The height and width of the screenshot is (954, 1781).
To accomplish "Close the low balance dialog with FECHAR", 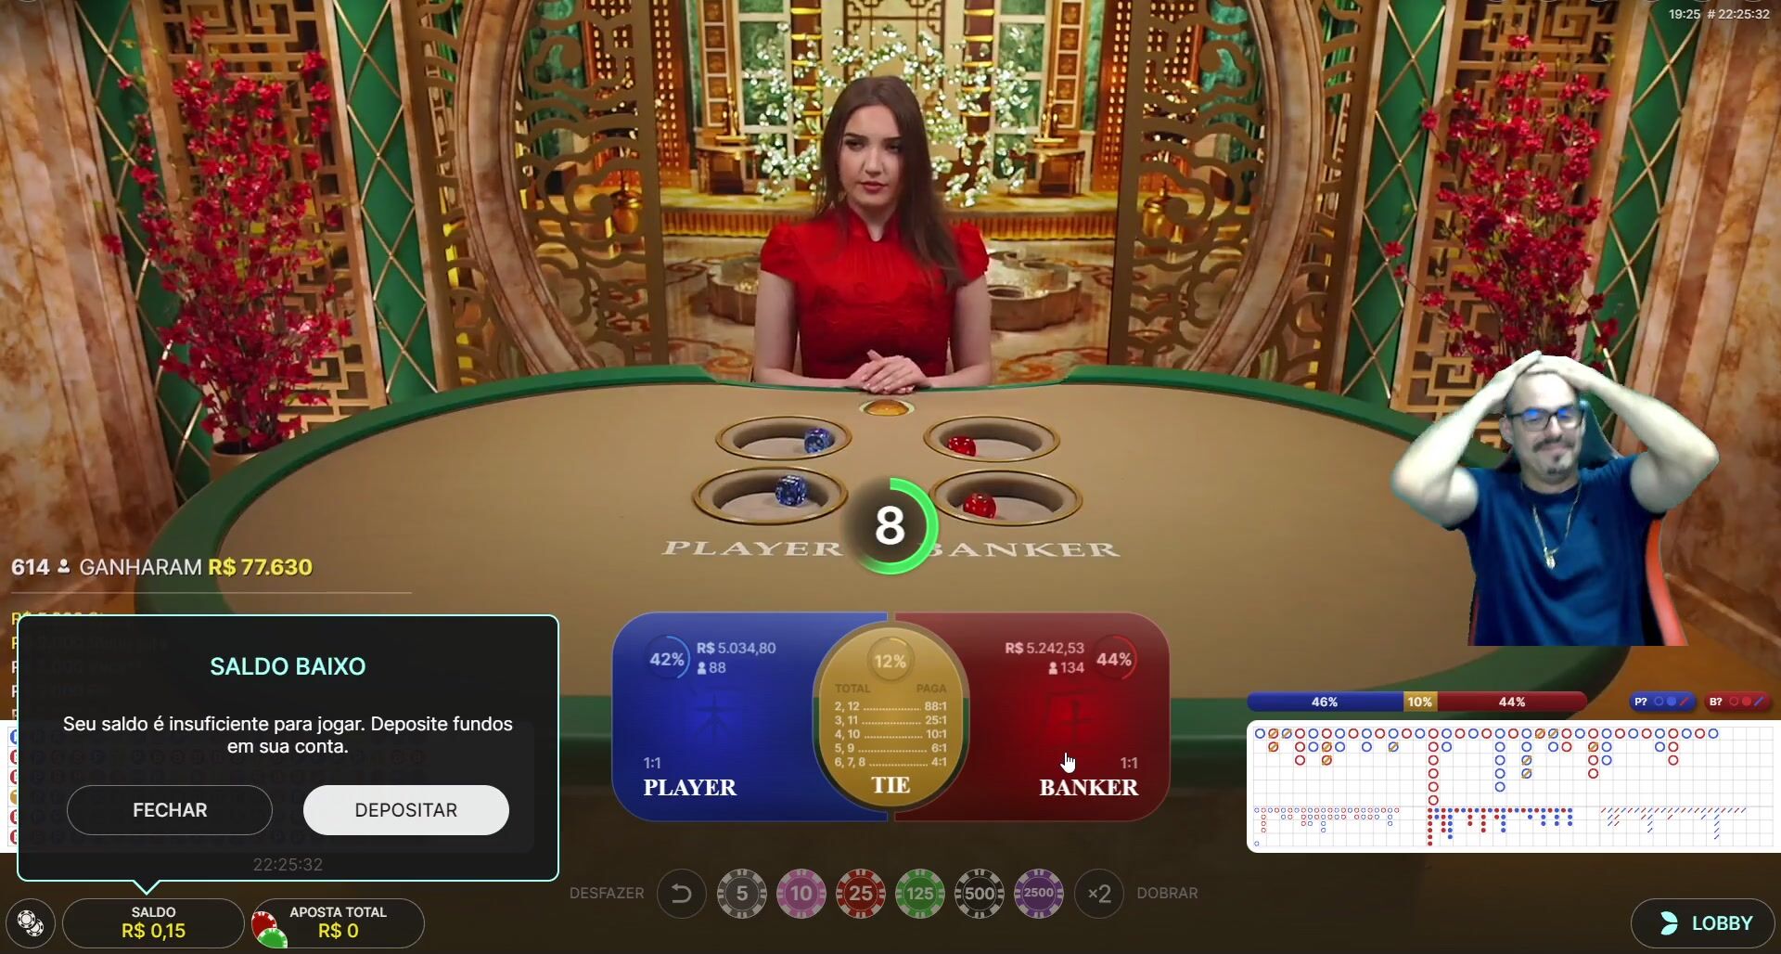I will point(170,810).
